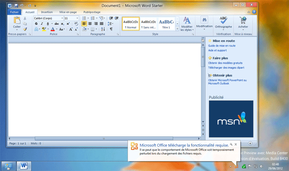Screen dimensions: 289x171
Task: Click the Borders grid icon
Action: (92, 29)
